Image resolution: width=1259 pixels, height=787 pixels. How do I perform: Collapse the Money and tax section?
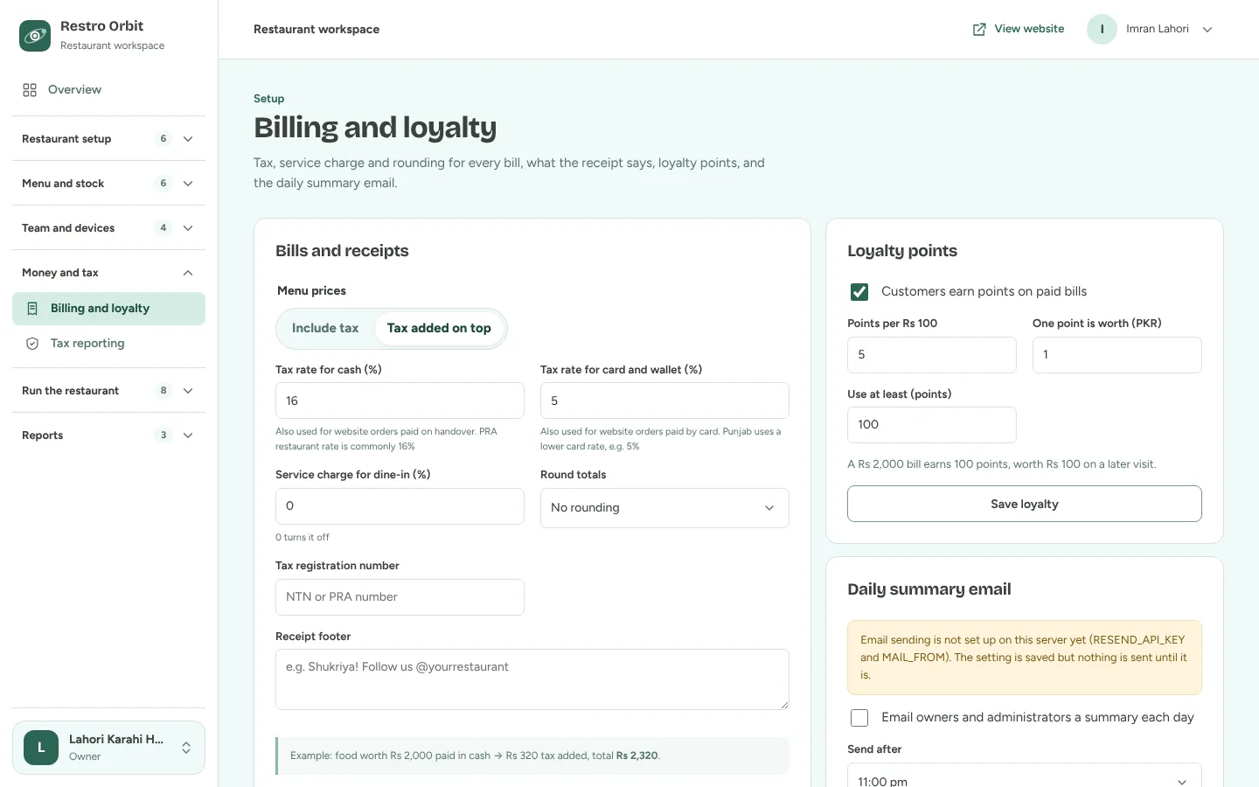[108, 273]
